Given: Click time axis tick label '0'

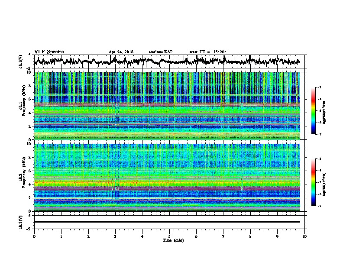Looking at the screenshot, I should pos(34,236).
